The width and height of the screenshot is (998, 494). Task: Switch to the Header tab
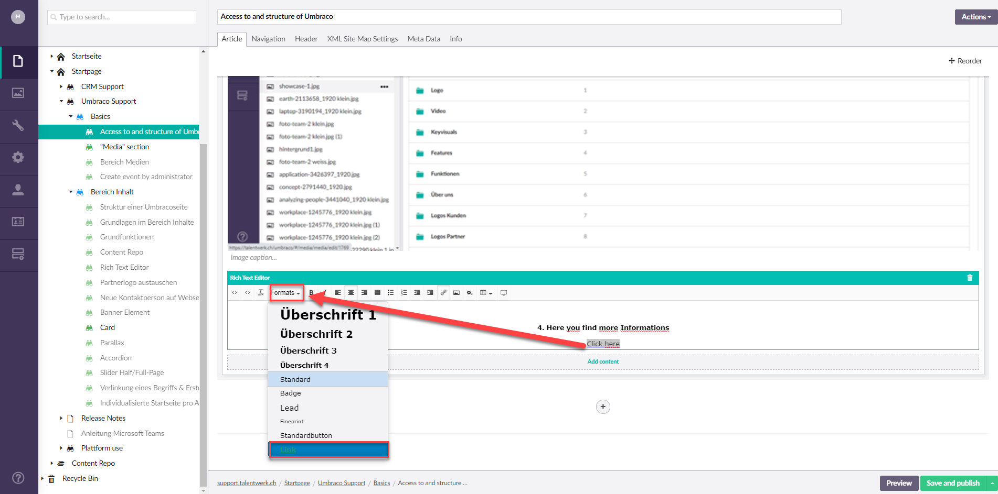[x=306, y=39]
